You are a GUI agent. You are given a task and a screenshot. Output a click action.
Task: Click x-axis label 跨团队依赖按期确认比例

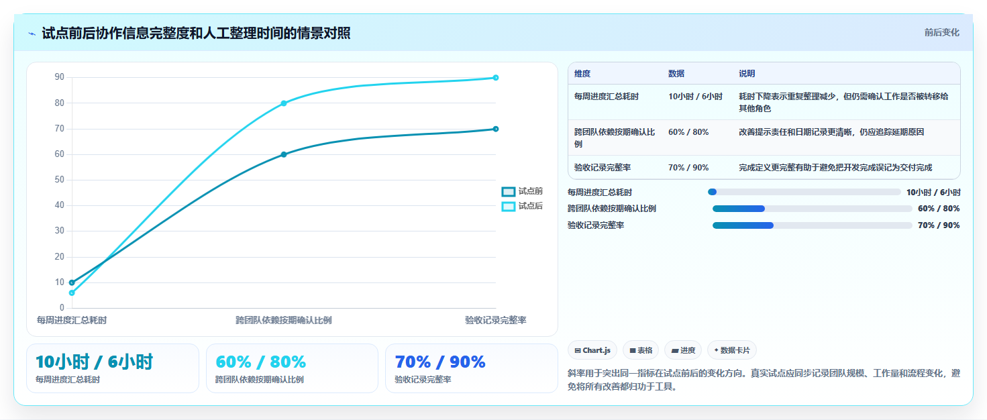[x=284, y=320]
